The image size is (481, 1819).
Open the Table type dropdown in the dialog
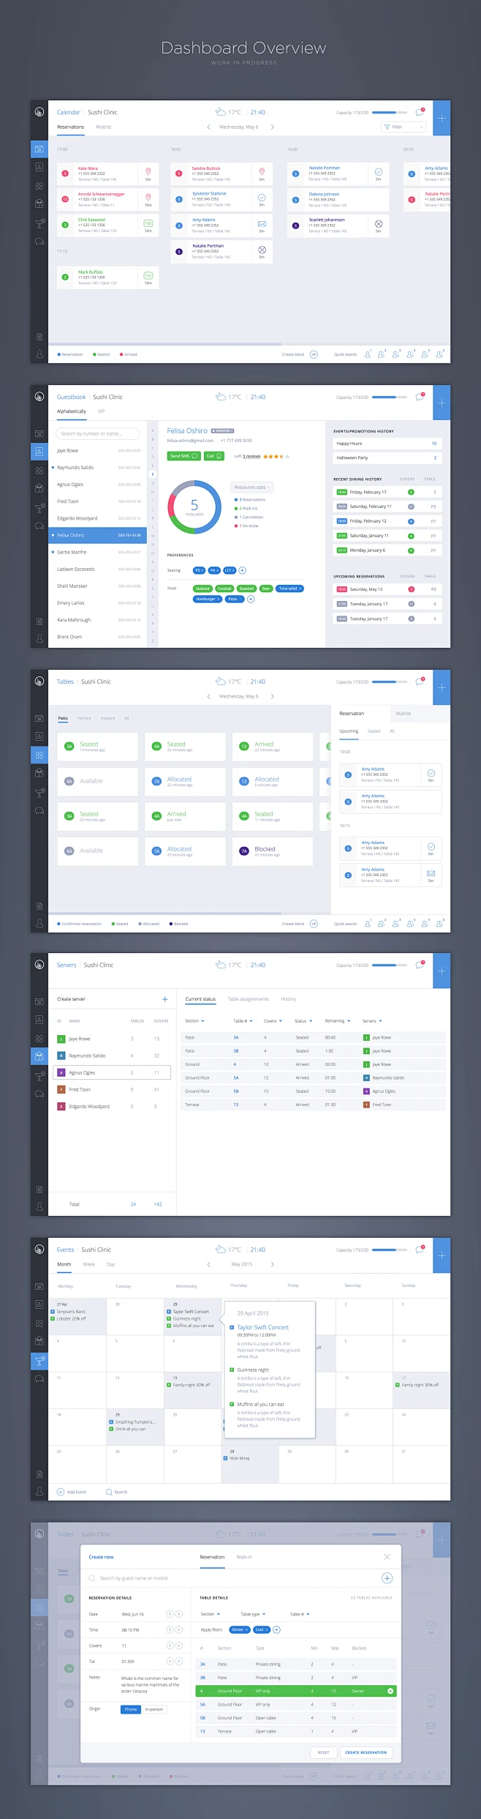pyautogui.click(x=253, y=1614)
